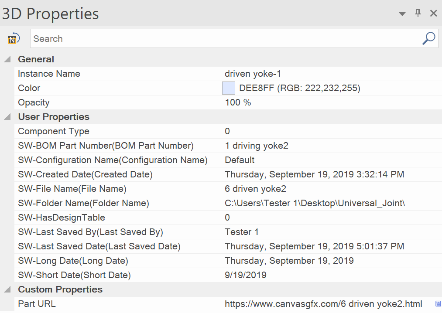The width and height of the screenshot is (442, 313).
Task: Select the SW-File Name property row
Action: (228, 189)
